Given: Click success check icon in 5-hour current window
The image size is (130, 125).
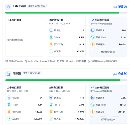Looking at the screenshot, I should (51, 51).
